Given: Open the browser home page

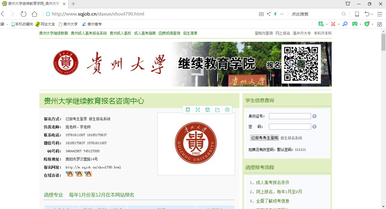Looking at the screenshot, I should point(34,14).
